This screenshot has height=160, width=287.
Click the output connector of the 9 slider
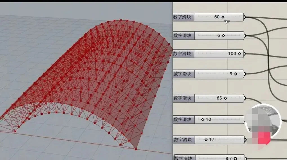[x=245, y=74]
